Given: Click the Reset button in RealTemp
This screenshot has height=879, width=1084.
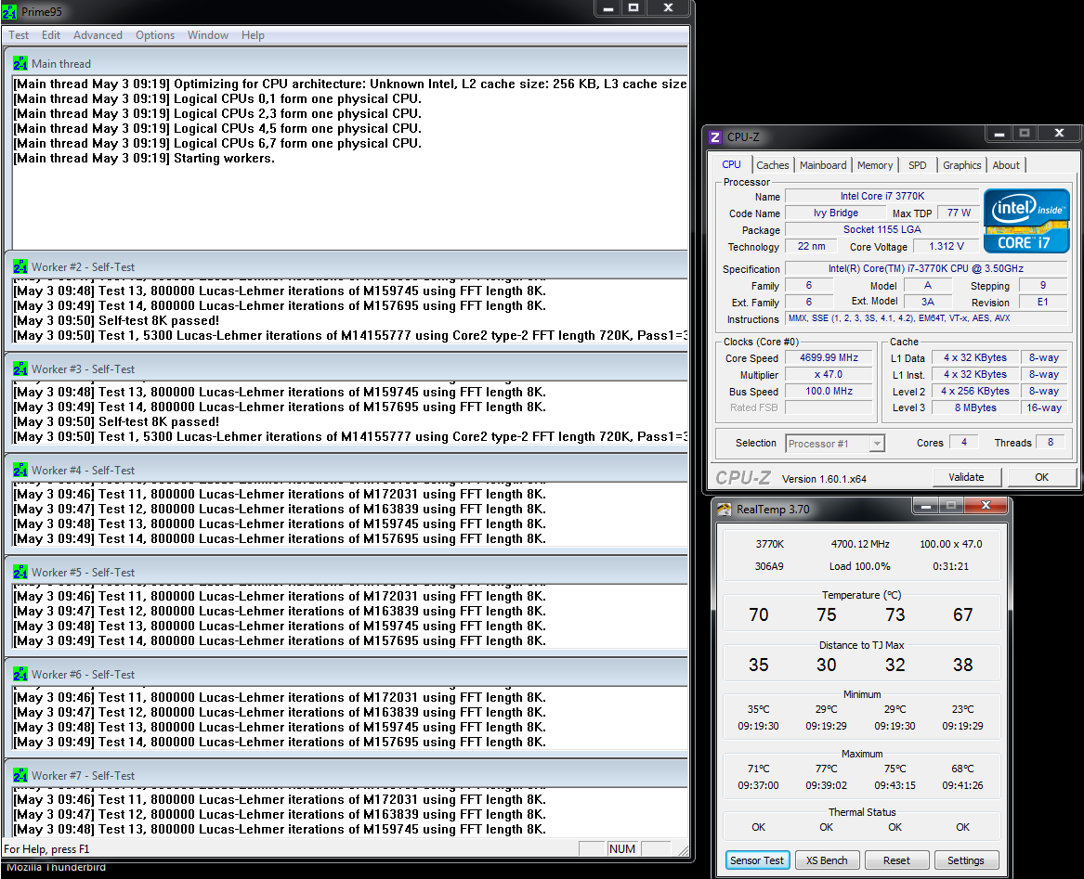Looking at the screenshot, I should (896, 860).
